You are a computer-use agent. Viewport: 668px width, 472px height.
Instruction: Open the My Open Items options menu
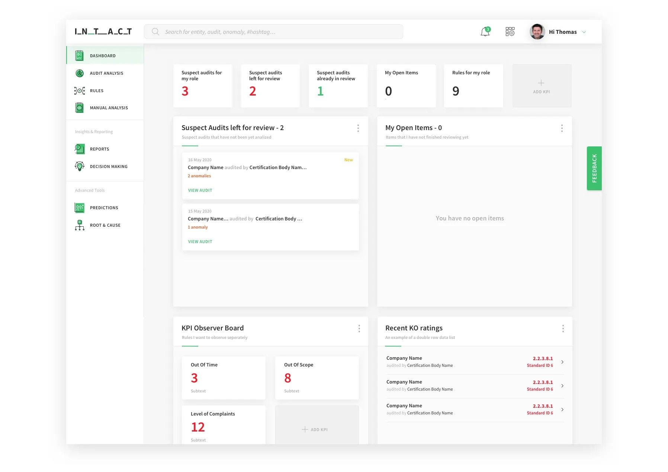[x=562, y=128]
